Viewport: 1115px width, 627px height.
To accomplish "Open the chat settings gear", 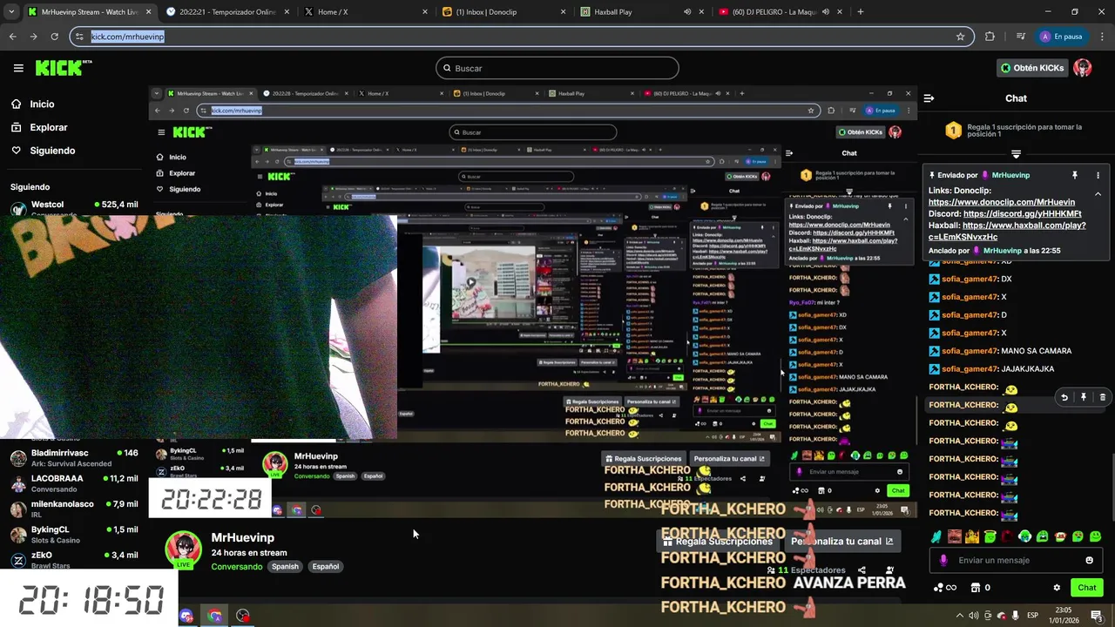I will coord(1057,588).
